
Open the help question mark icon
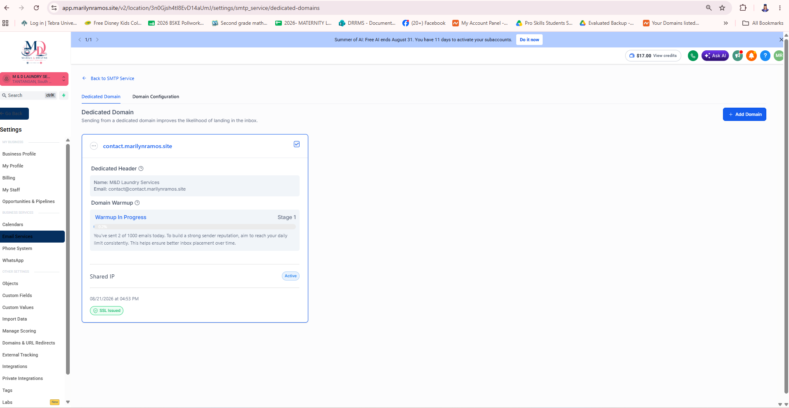[765, 56]
